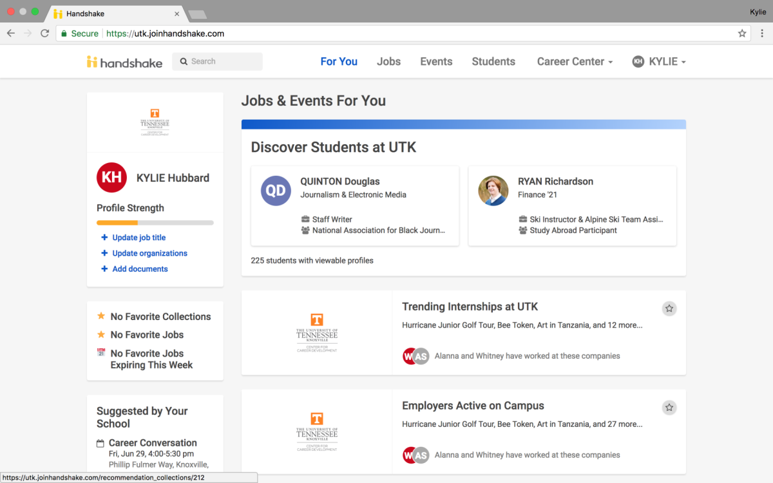Open Ryan Richardson's profile photo
The width and height of the screenshot is (773, 483).
coord(493,191)
